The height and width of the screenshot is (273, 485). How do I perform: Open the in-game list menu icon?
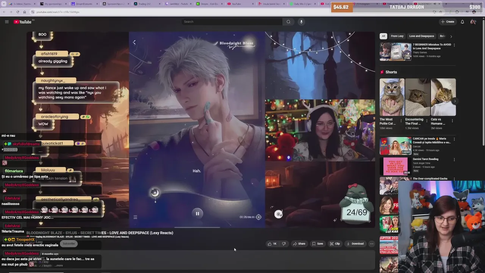coord(135,217)
